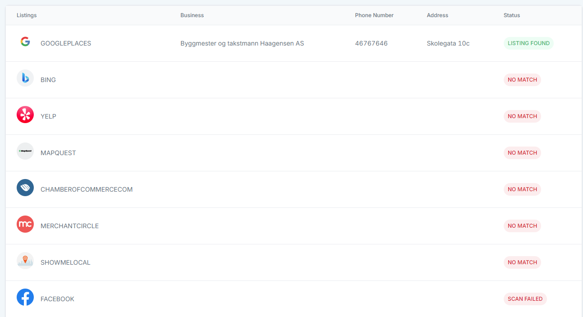
Task: Select the Listings column header
Action: (27, 15)
